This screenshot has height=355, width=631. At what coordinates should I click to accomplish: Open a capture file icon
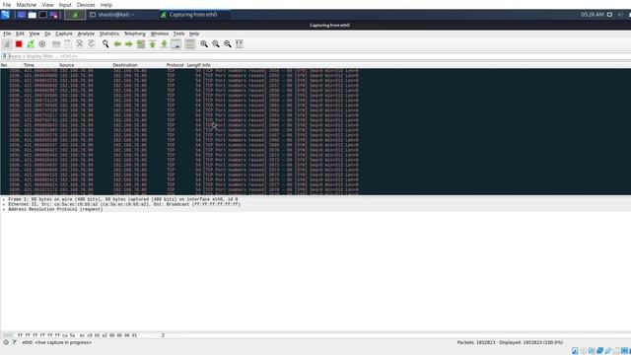[x=56, y=44]
